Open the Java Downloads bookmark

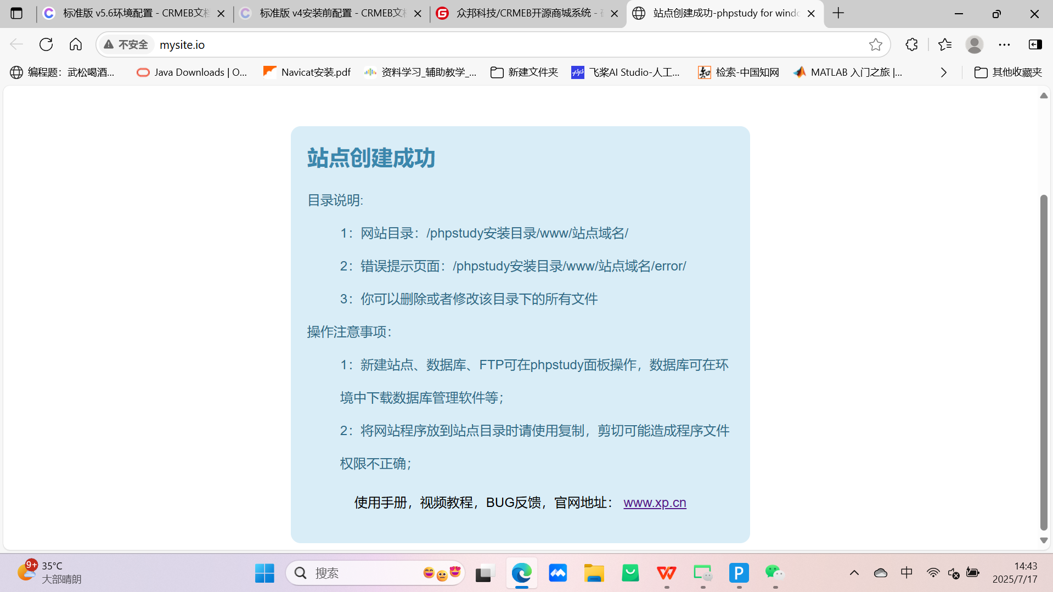[192, 72]
